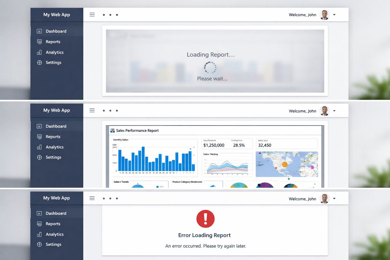Click the 'Error Loading Report' heading
The image size is (390, 260).
click(x=204, y=235)
